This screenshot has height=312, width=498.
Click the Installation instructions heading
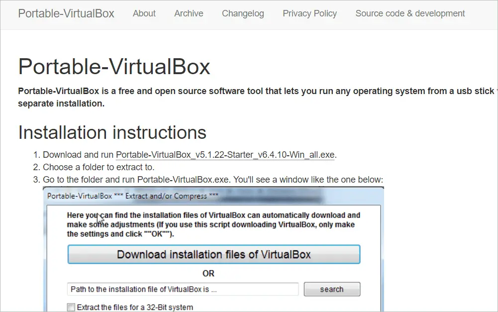point(112,132)
